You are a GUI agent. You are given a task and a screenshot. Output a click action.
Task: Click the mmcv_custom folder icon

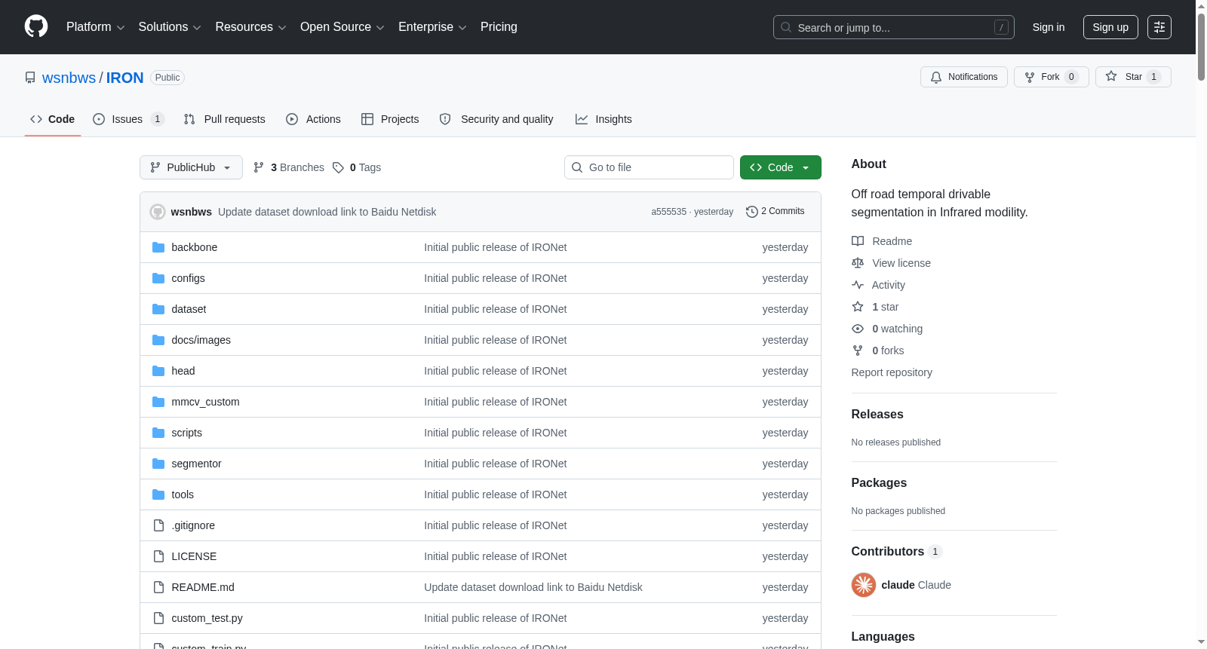[x=158, y=402]
